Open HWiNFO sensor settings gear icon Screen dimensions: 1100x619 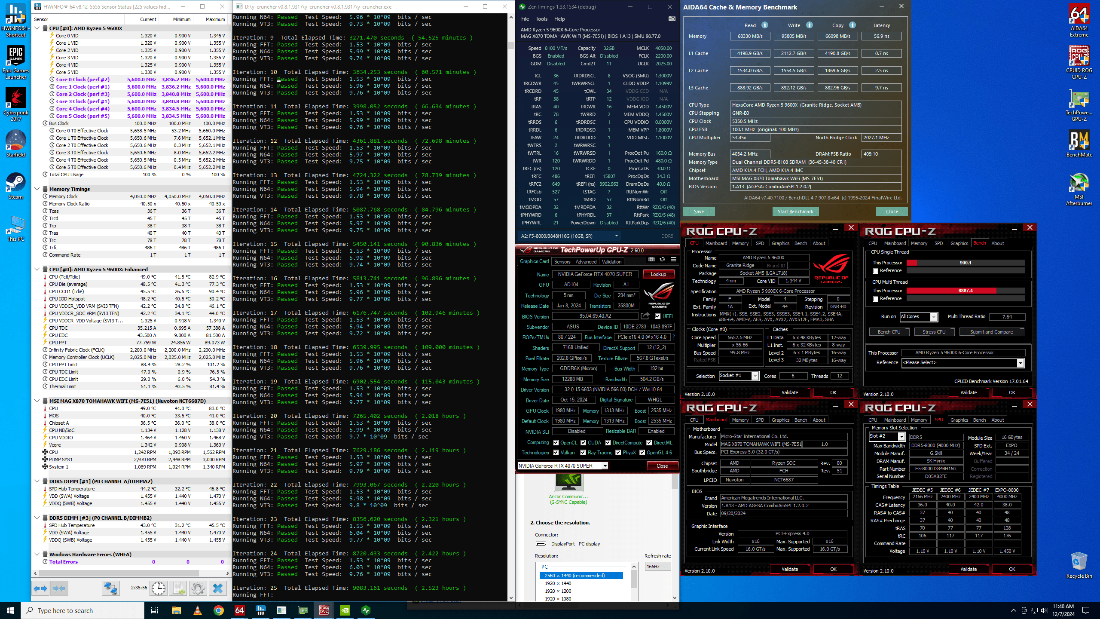(198, 588)
